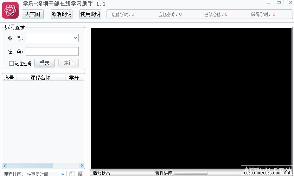Close the 学乐 application window

click(290, 2)
